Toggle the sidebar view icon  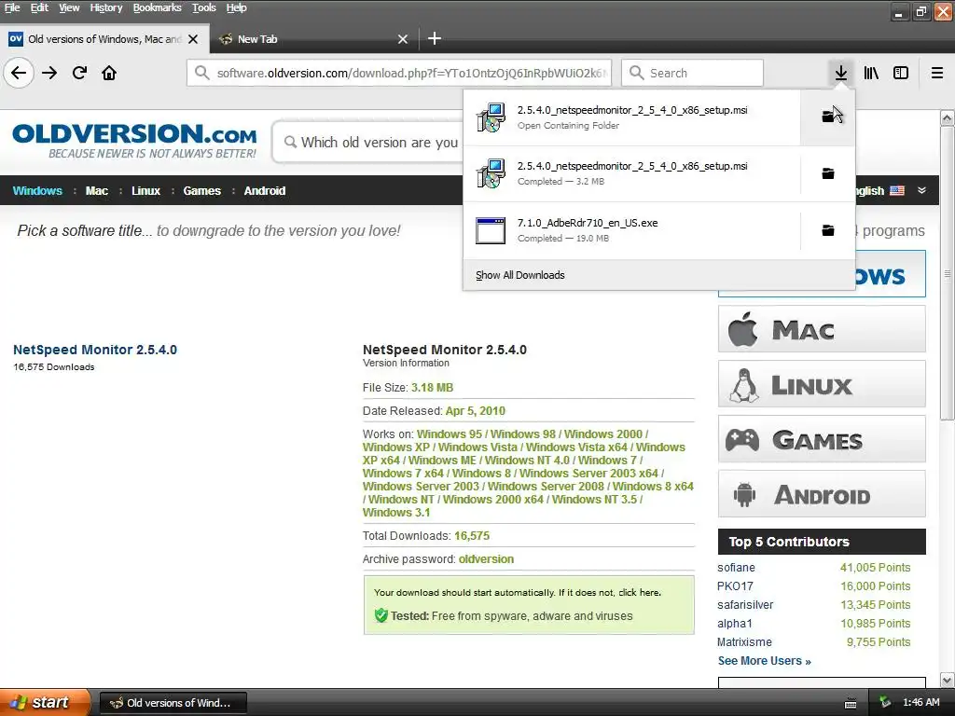click(x=901, y=73)
